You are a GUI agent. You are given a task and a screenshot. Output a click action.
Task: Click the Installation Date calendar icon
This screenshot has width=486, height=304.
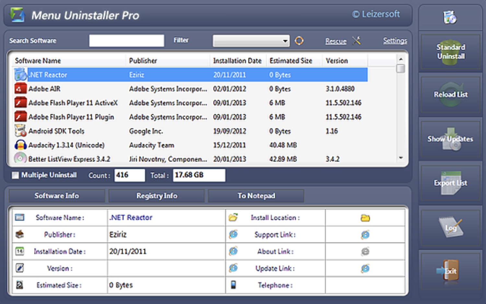pyautogui.click(x=20, y=251)
